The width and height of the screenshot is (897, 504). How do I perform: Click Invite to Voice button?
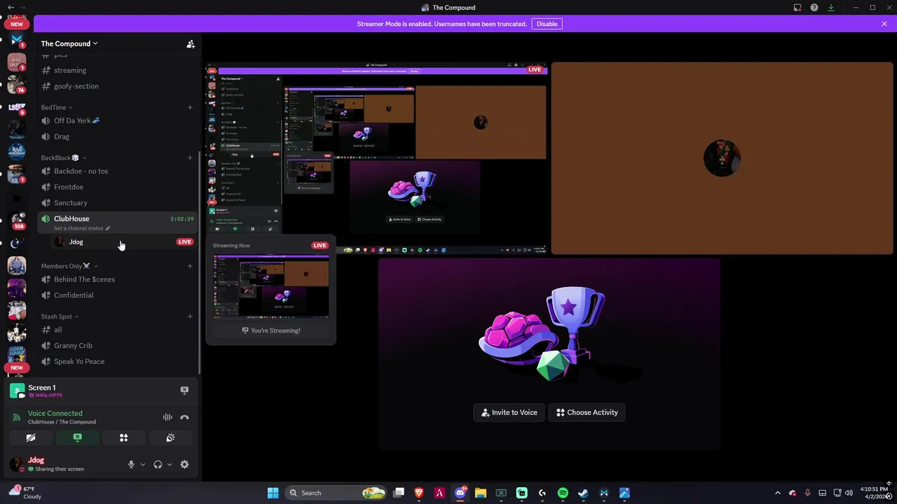click(509, 412)
